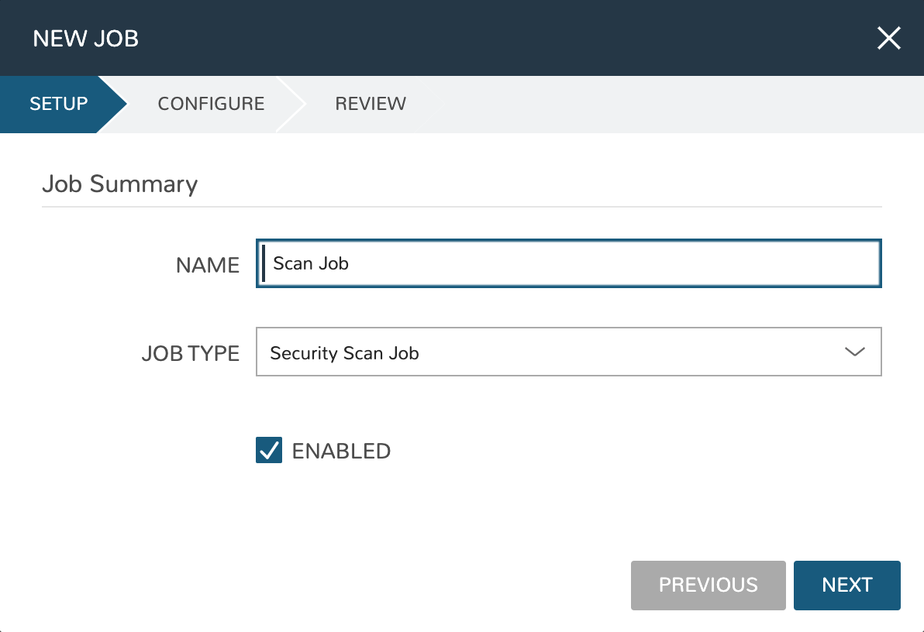Click the 'Scan Job' text in the Name field
924x632 pixels.
coord(311,264)
